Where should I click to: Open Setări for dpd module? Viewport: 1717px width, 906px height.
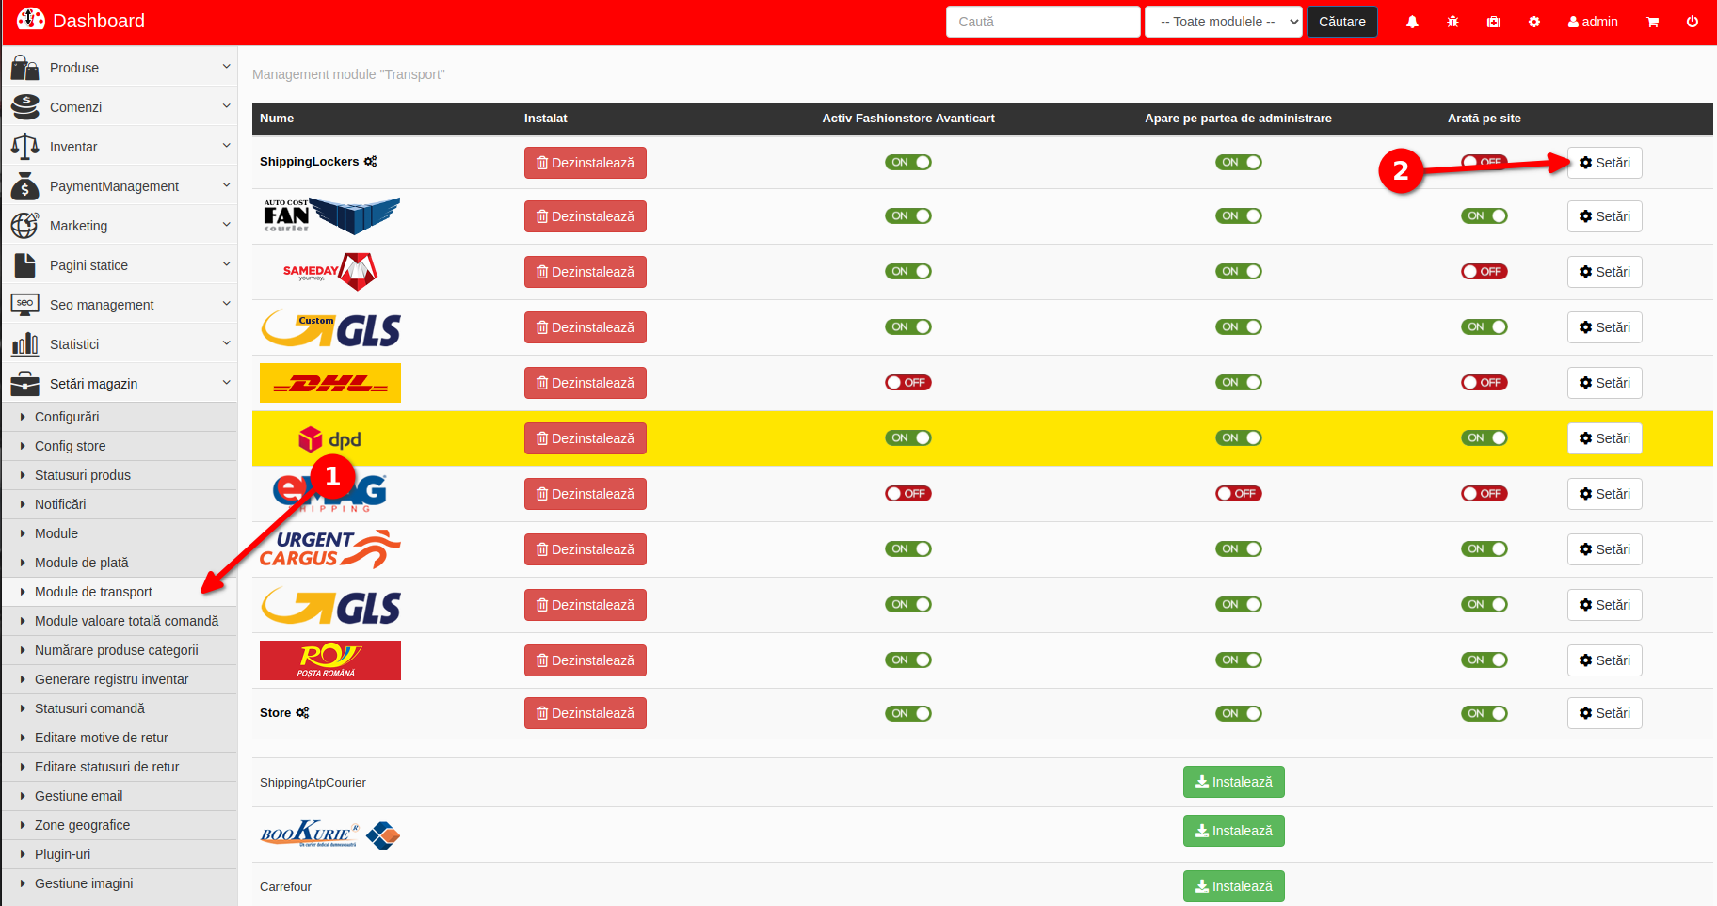(1604, 438)
